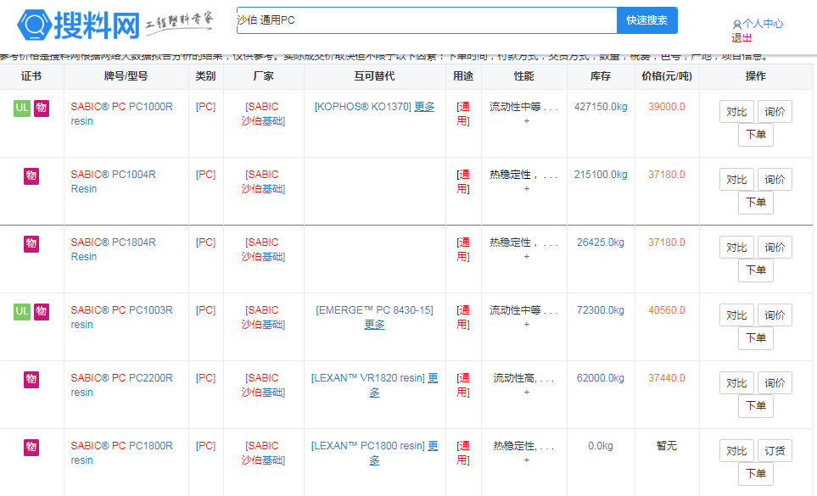817x496 pixels.
Task: Focus the search box containing 沙伯 通用PC
Action: [x=424, y=20]
